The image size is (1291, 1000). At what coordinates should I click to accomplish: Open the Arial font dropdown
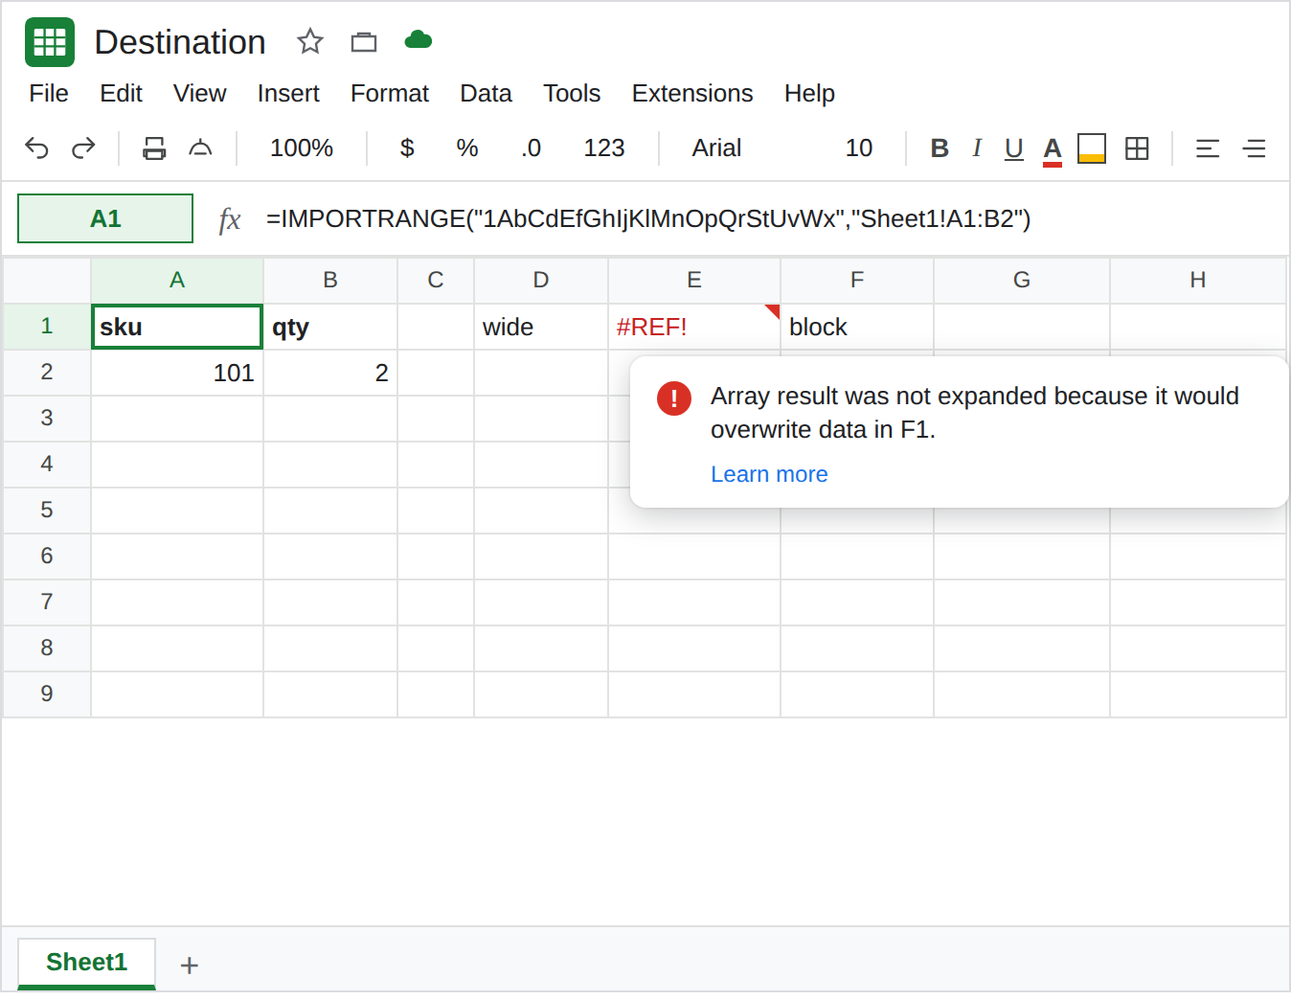pyautogui.click(x=717, y=148)
